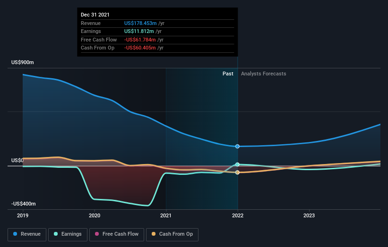Click the Earnings row label in tooltip
Screen dimensions: 388x247
[91, 31]
